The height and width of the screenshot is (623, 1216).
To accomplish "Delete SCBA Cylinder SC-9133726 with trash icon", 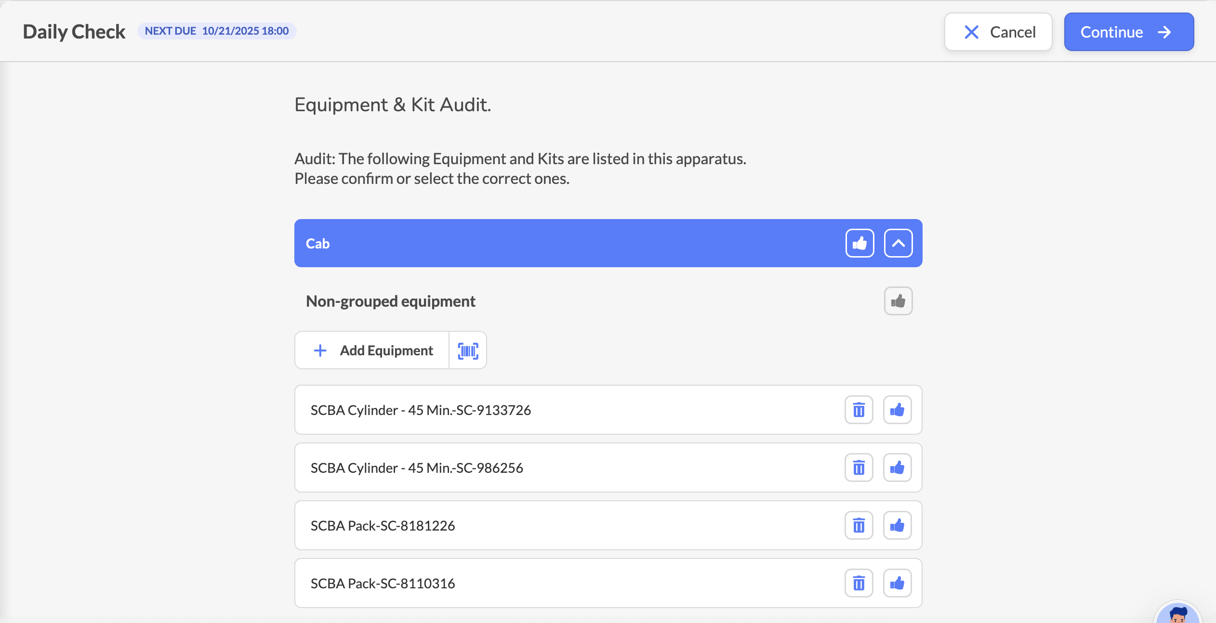I will click(x=859, y=410).
